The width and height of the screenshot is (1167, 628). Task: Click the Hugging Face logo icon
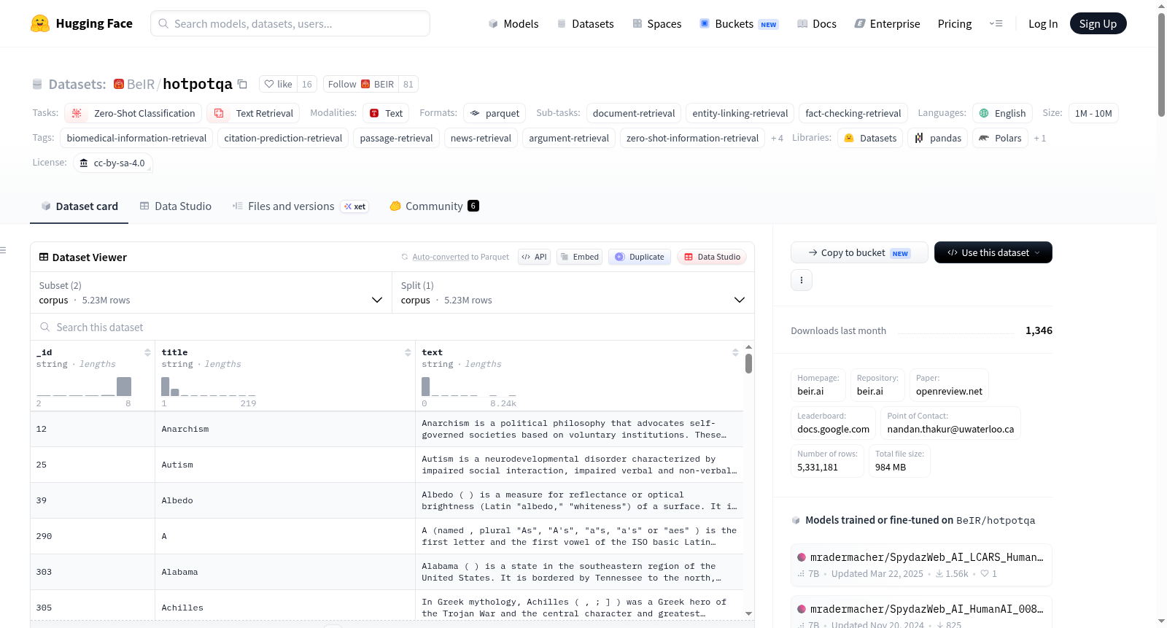[x=39, y=23]
